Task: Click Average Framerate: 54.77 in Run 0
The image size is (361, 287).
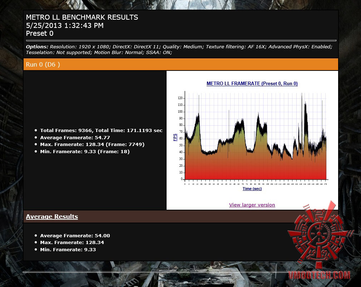Action: tap(75, 138)
